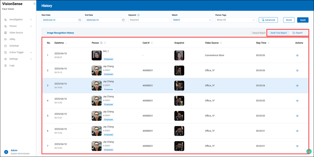Open the Person Tags dropdown
The image size is (314, 157).
coord(235,20)
